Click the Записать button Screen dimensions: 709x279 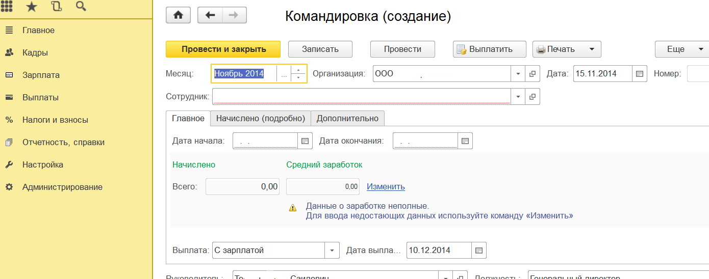point(320,49)
